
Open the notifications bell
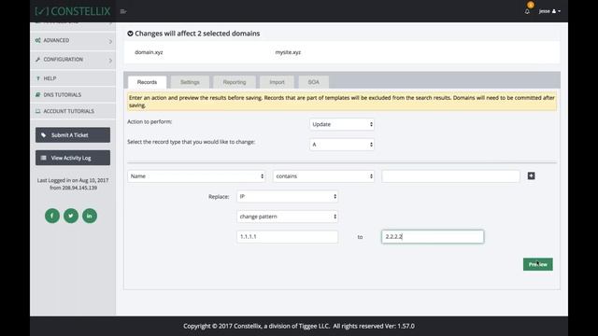point(527,11)
